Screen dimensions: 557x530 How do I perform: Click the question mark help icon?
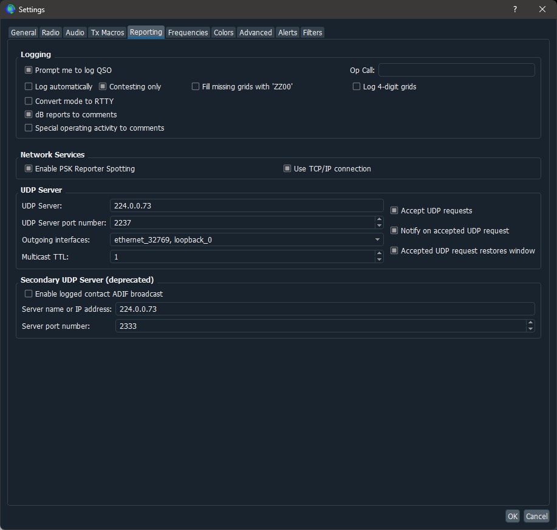[x=515, y=9]
